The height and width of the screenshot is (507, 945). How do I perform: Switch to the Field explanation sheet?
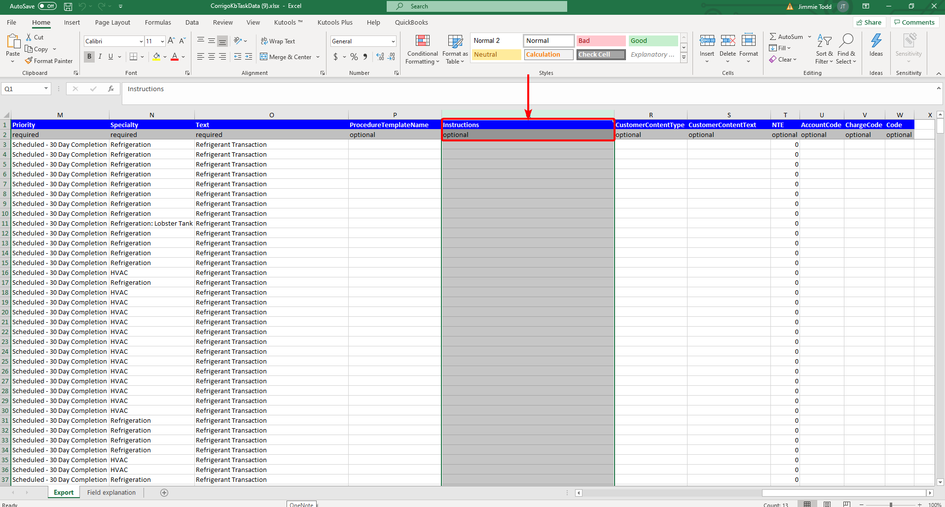(111, 493)
